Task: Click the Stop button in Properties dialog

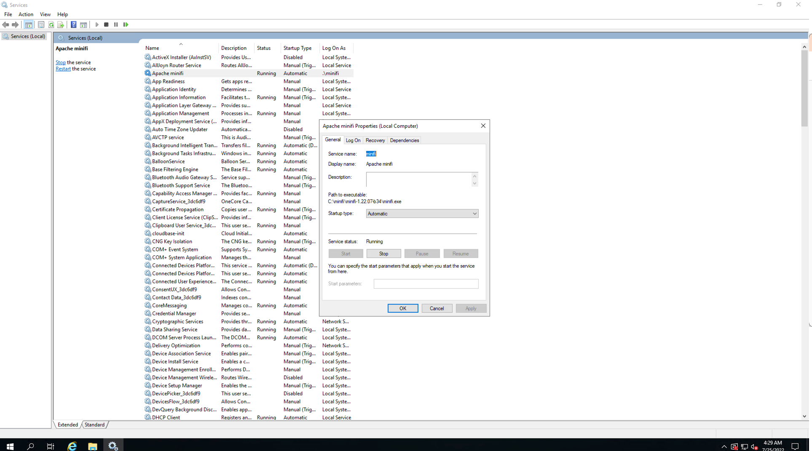Action: pos(383,254)
